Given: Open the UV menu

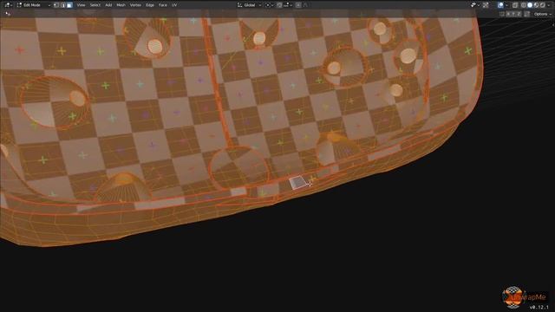Looking at the screenshot, I should coord(174,5).
